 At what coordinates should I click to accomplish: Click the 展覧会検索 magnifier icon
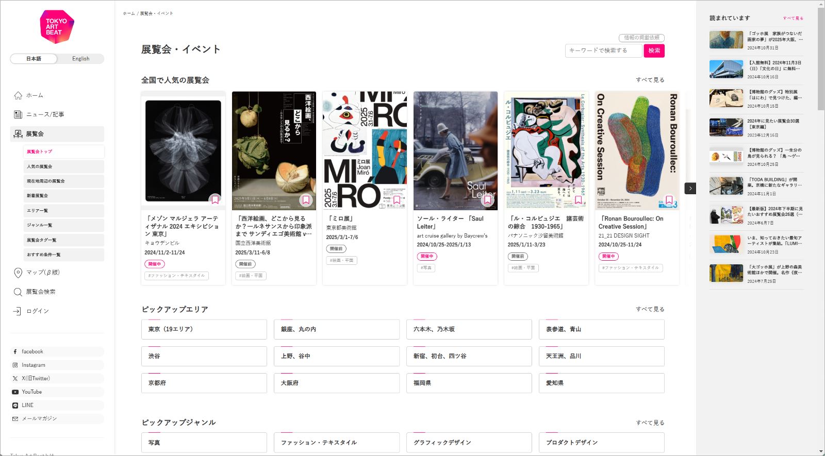(18, 292)
